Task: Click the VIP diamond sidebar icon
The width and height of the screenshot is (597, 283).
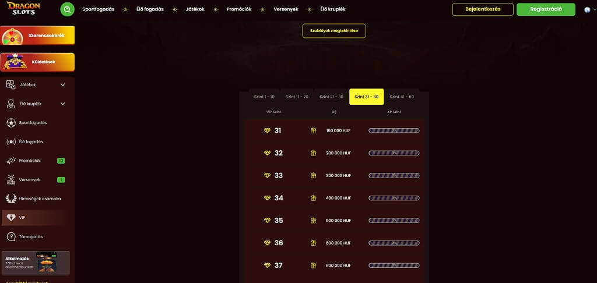Action: 11,218
